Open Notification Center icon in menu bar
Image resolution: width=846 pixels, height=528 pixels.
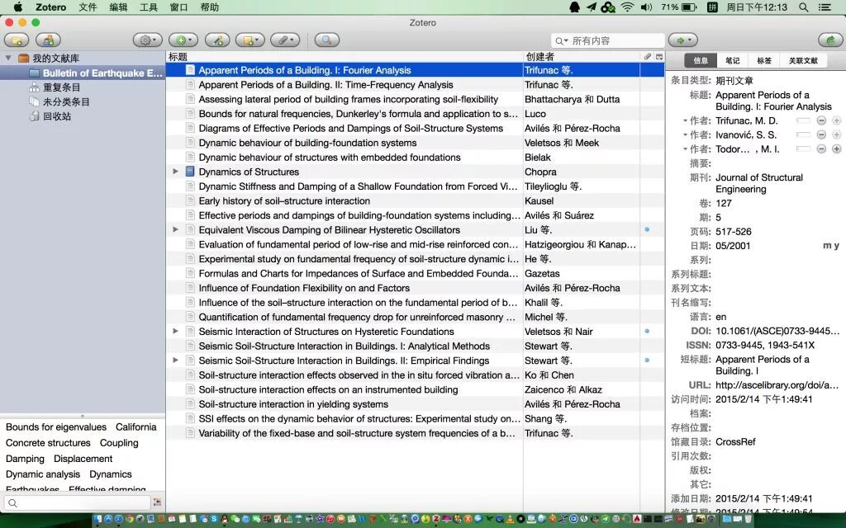pyautogui.click(x=825, y=7)
